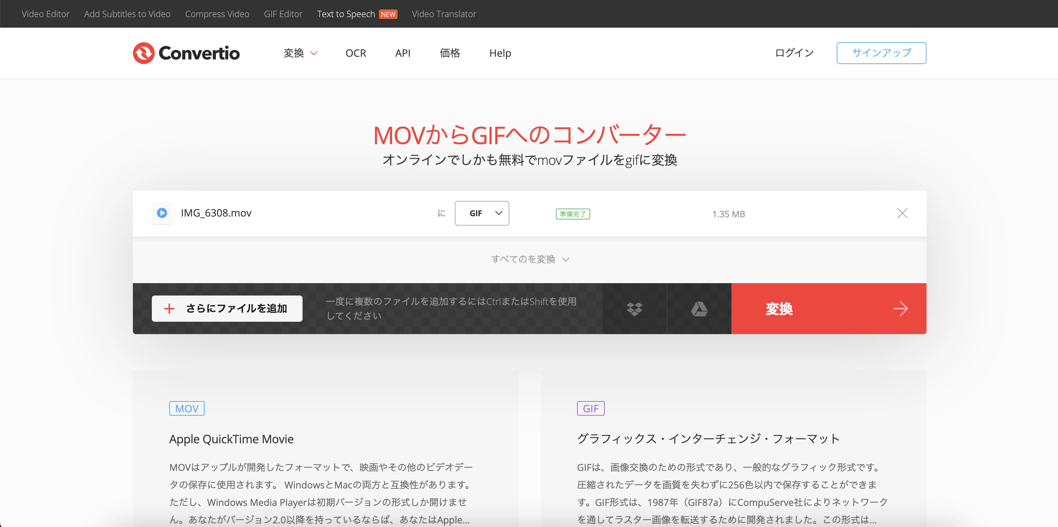
Task: Click the 1.35 MB file size
Action: pyautogui.click(x=729, y=214)
